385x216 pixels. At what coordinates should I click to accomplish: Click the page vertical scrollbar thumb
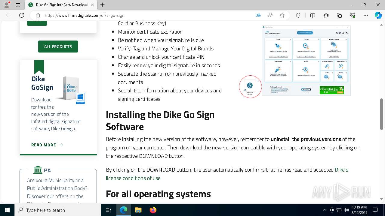point(381,114)
